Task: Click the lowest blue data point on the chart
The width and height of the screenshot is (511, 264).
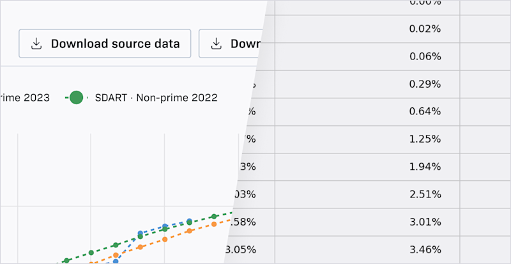Action: (116, 261)
